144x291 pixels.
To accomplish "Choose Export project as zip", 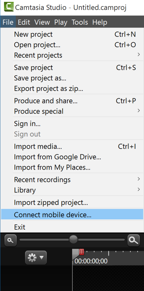I will 72,89.
